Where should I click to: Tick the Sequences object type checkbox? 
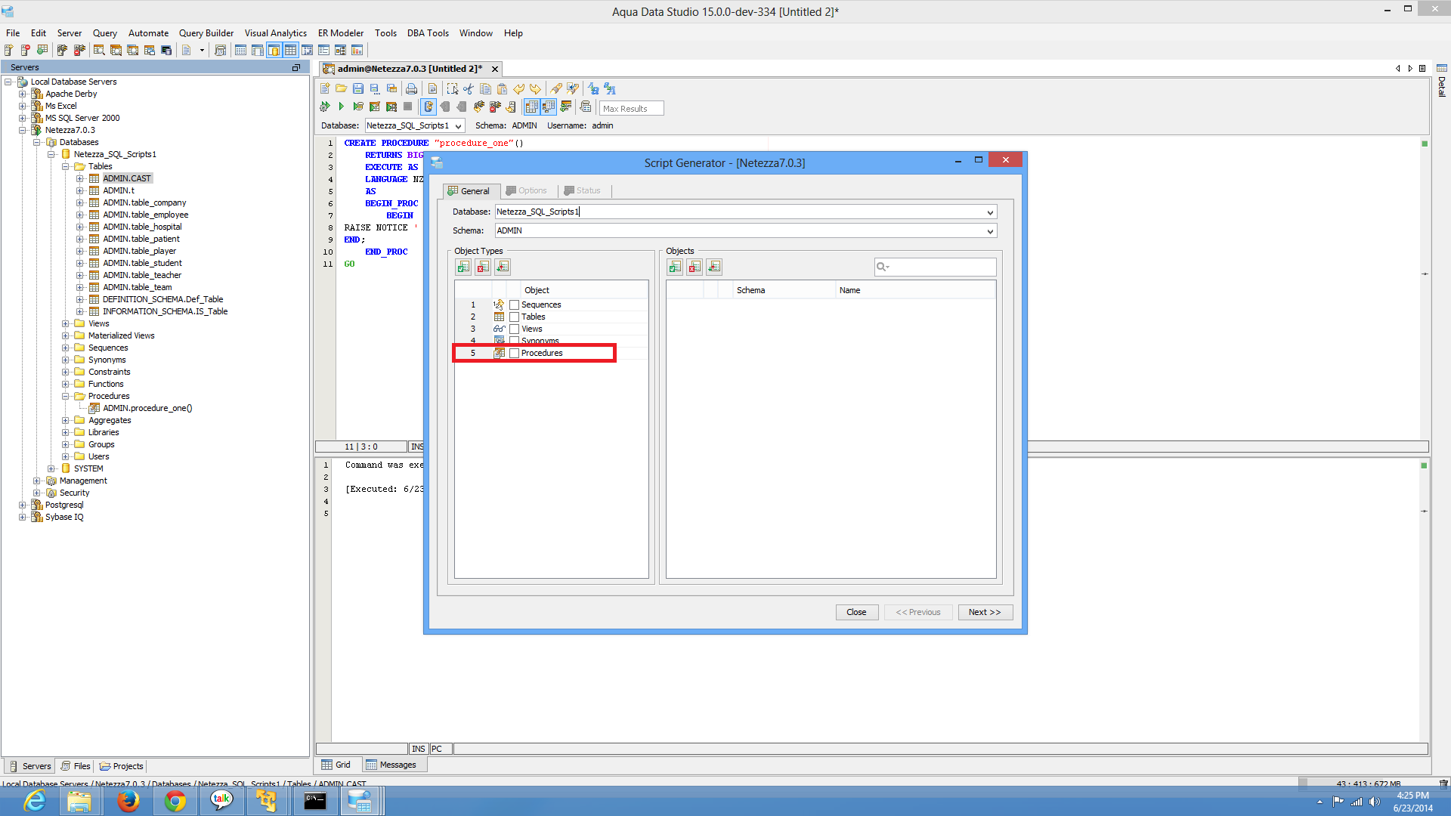point(515,304)
